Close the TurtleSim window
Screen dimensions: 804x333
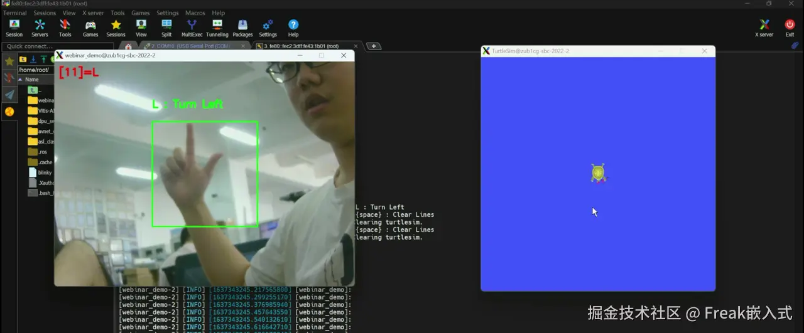704,51
